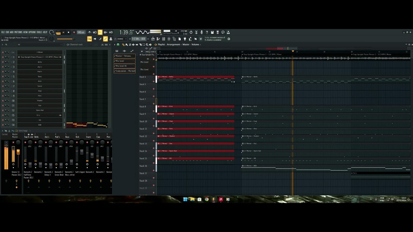The width and height of the screenshot is (413, 232).
Task: Toggle the highlighted link-to-controller icon
Action: coord(105,39)
